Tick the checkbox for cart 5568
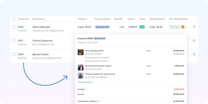The image size is (208, 104). click(14, 54)
